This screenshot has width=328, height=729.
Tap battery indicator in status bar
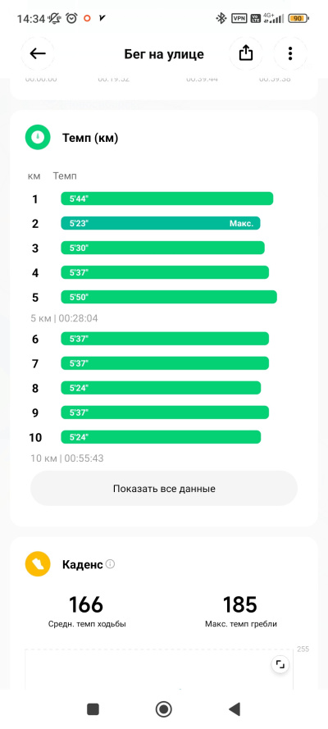298,19
